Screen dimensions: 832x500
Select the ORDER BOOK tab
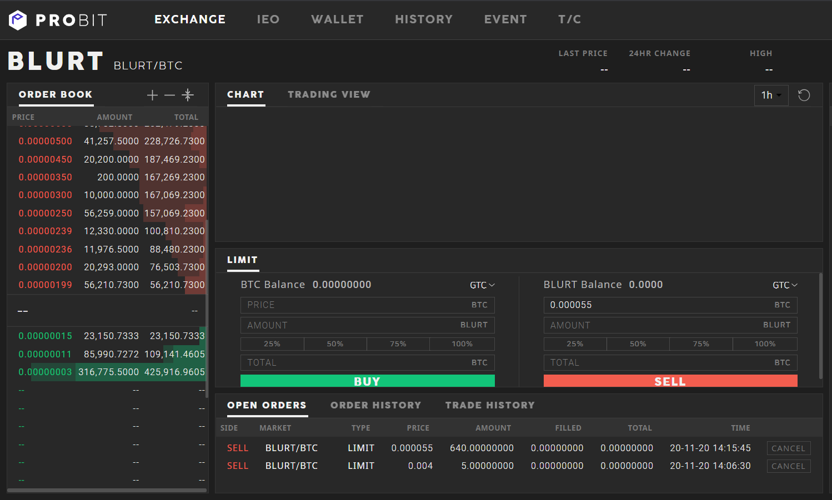pyautogui.click(x=56, y=95)
